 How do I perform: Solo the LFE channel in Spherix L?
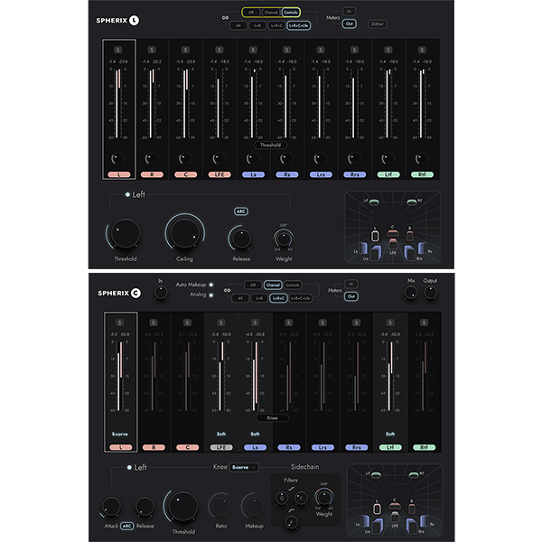tap(220, 50)
